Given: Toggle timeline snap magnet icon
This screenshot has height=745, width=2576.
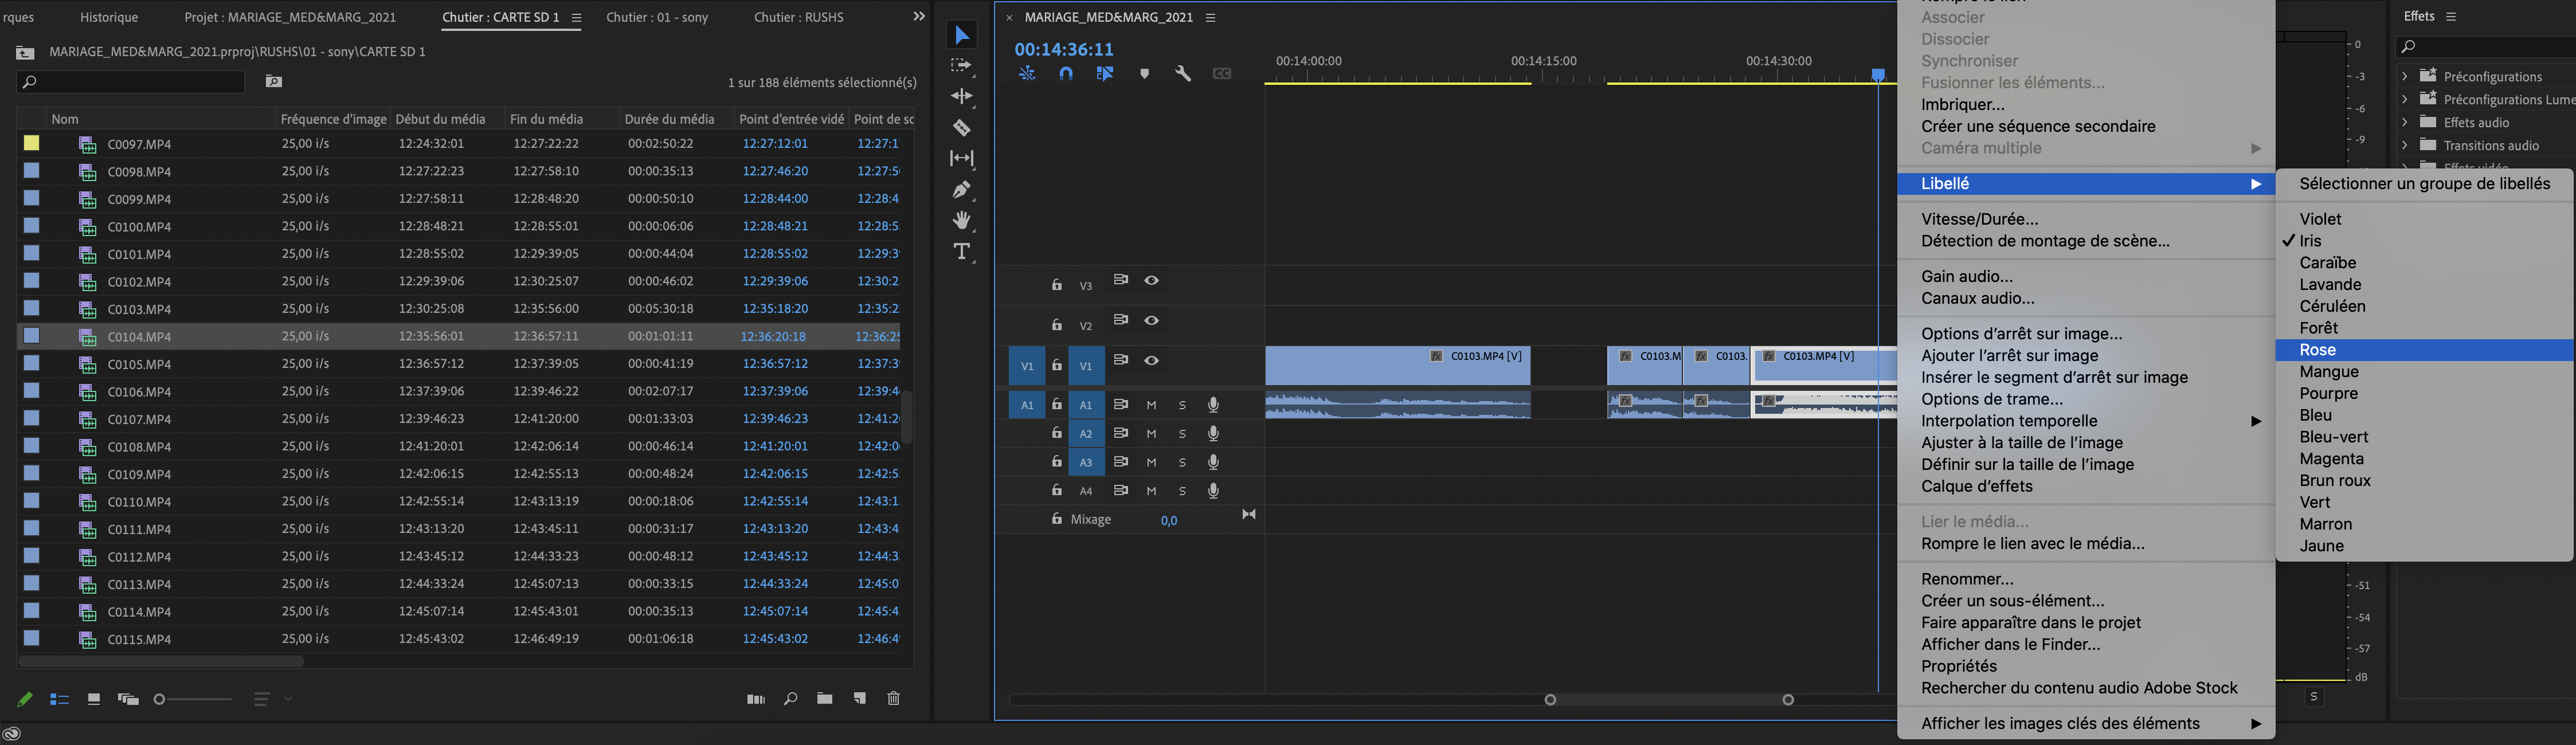Looking at the screenshot, I should (x=1066, y=73).
